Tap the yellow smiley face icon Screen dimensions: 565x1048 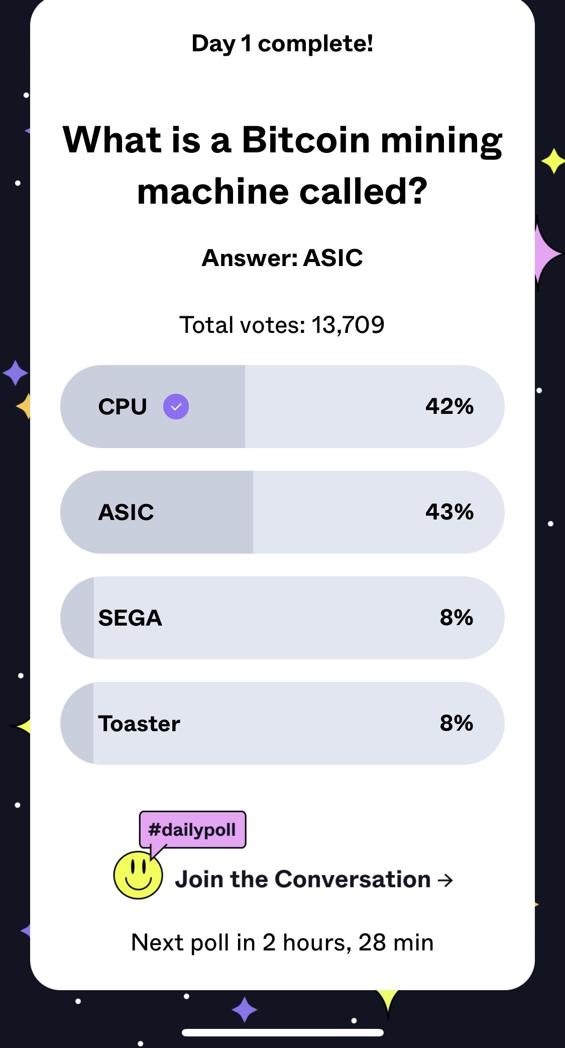(138, 876)
